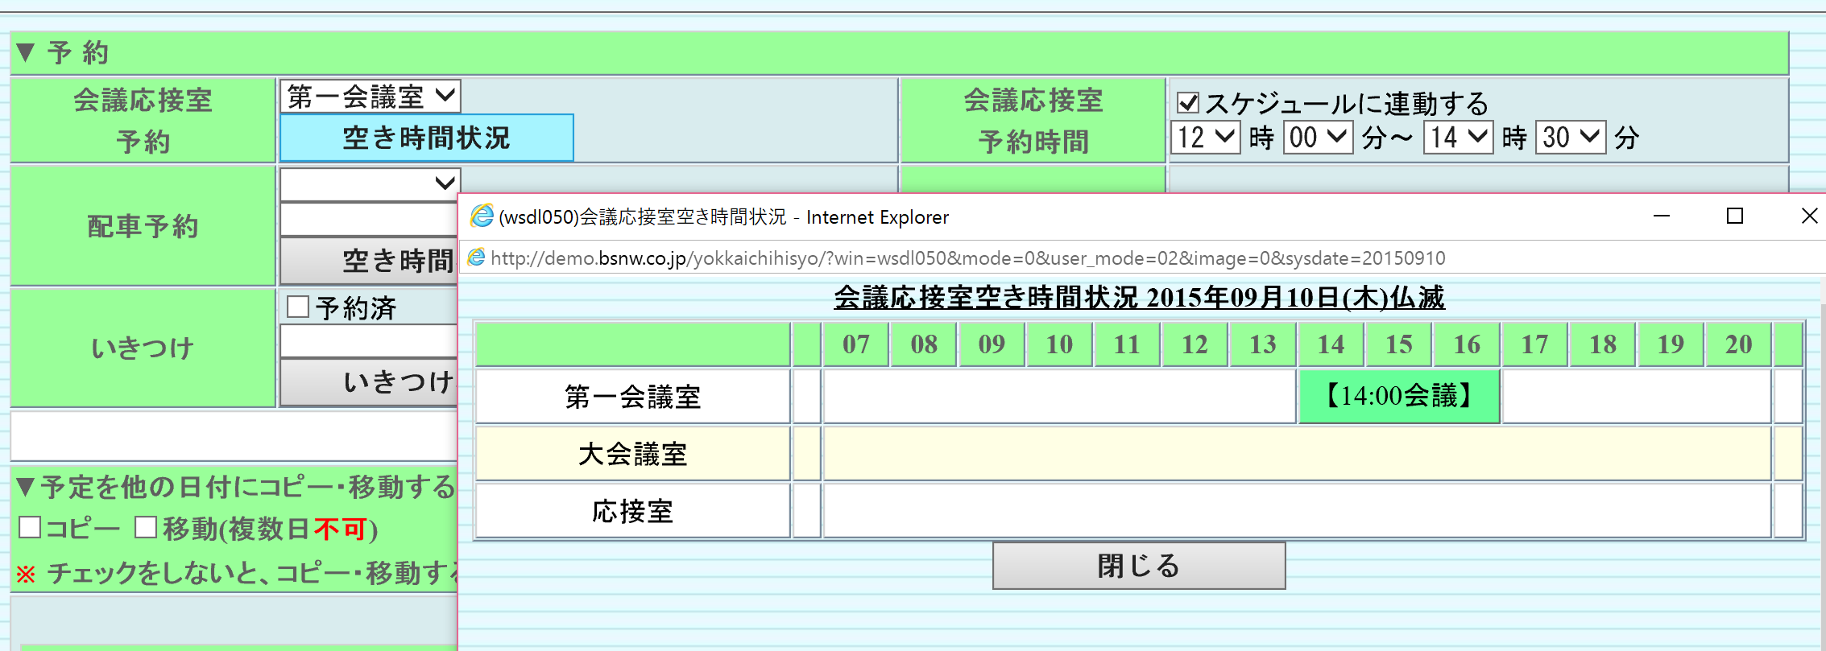The image size is (1826, 651).
Task: Open the end hour dropdown showing 14
Action: [1458, 138]
